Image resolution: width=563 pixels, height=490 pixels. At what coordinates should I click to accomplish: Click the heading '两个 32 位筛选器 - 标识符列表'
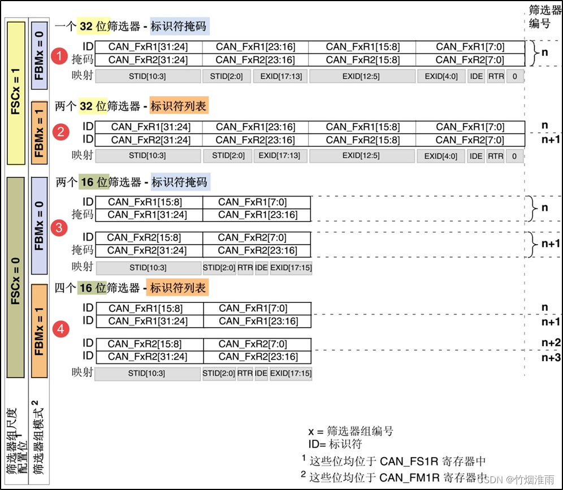pos(131,106)
